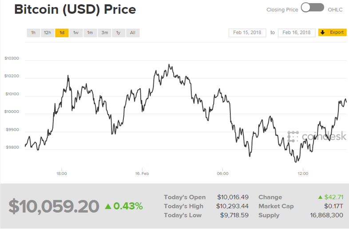Click the CoinDesk logo watermark on chart

[317, 136]
